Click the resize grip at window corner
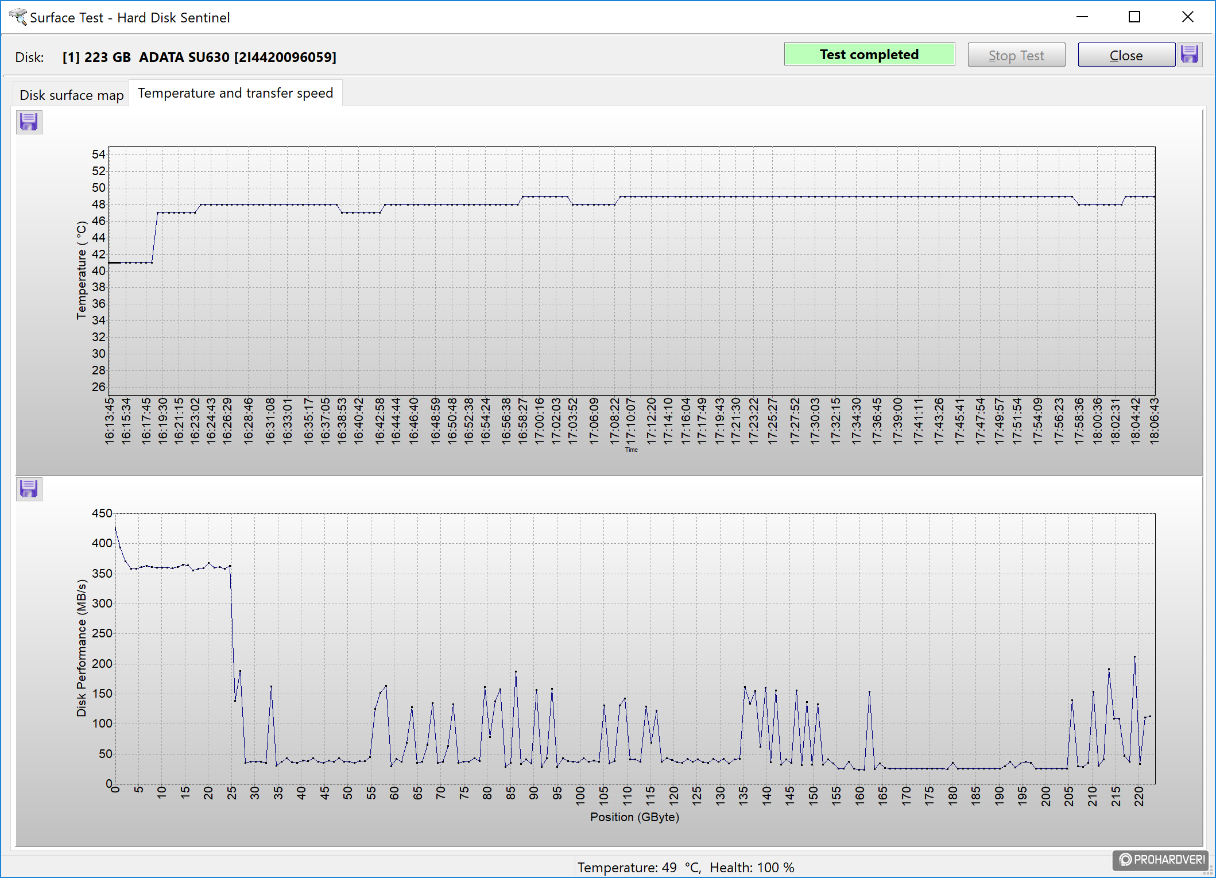1216x878 pixels. click(x=1208, y=871)
